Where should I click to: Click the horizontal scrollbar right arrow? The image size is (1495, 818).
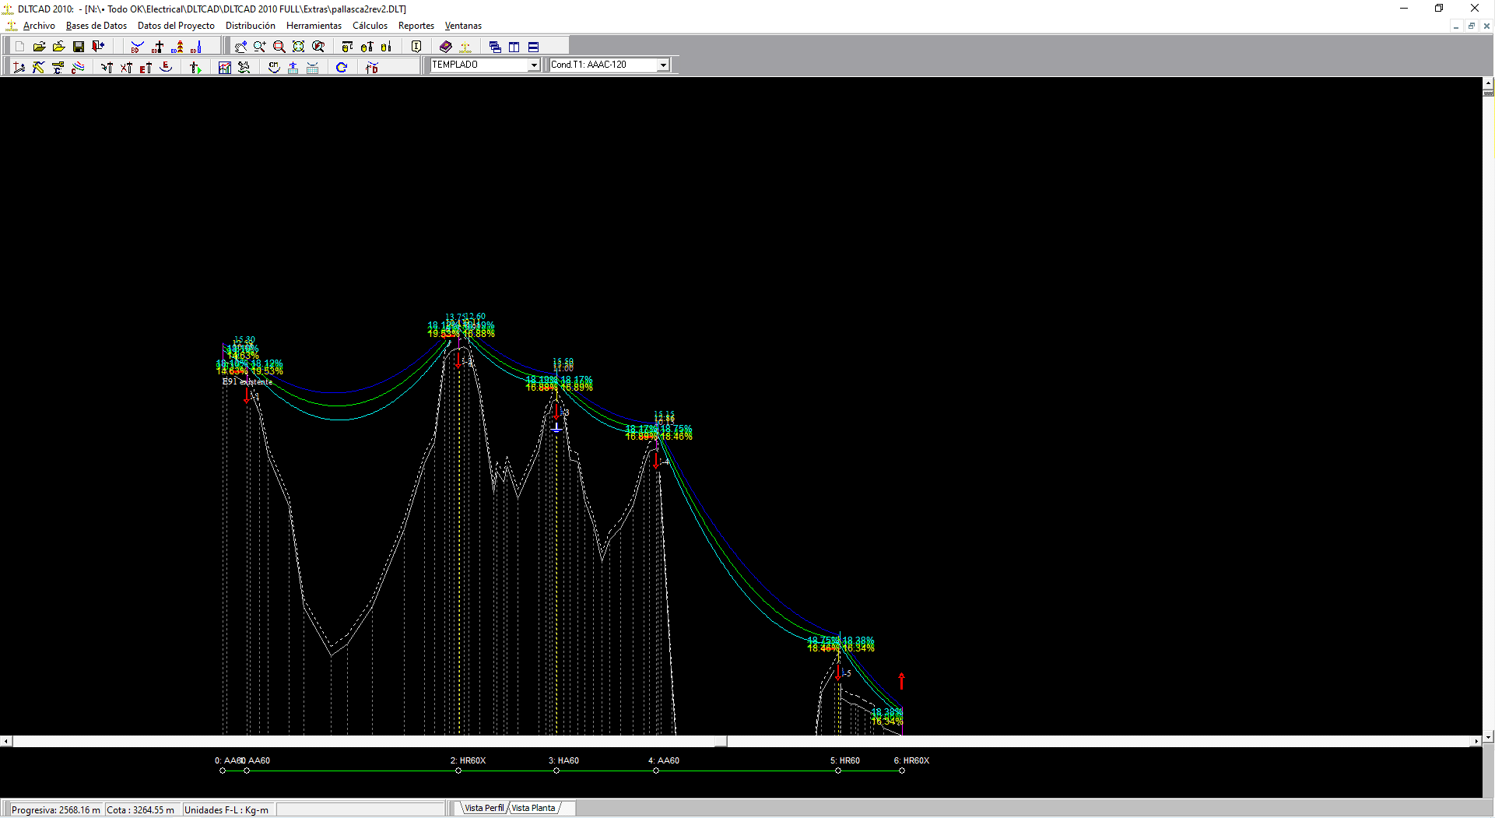[1476, 742]
